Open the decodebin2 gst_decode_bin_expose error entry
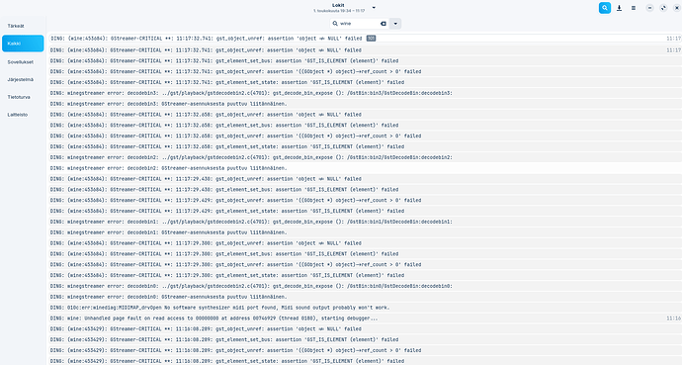This screenshot has height=365, width=682. (x=365, y=157)
